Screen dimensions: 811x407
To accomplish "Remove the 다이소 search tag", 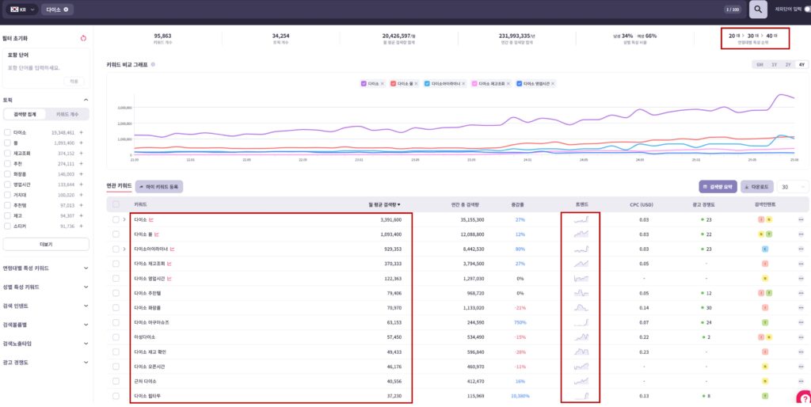I will 67,10.
